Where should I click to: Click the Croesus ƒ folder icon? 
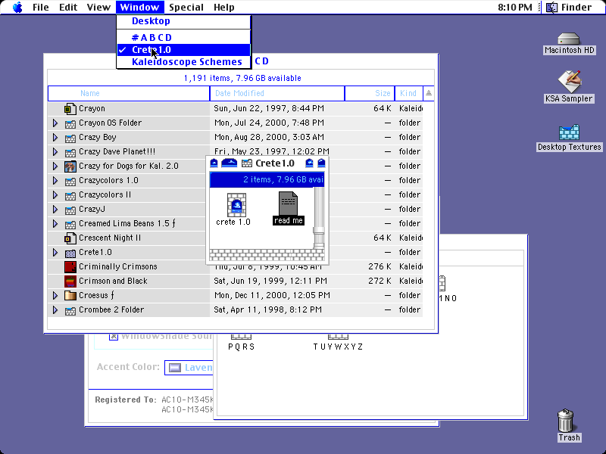pos(70,296)
